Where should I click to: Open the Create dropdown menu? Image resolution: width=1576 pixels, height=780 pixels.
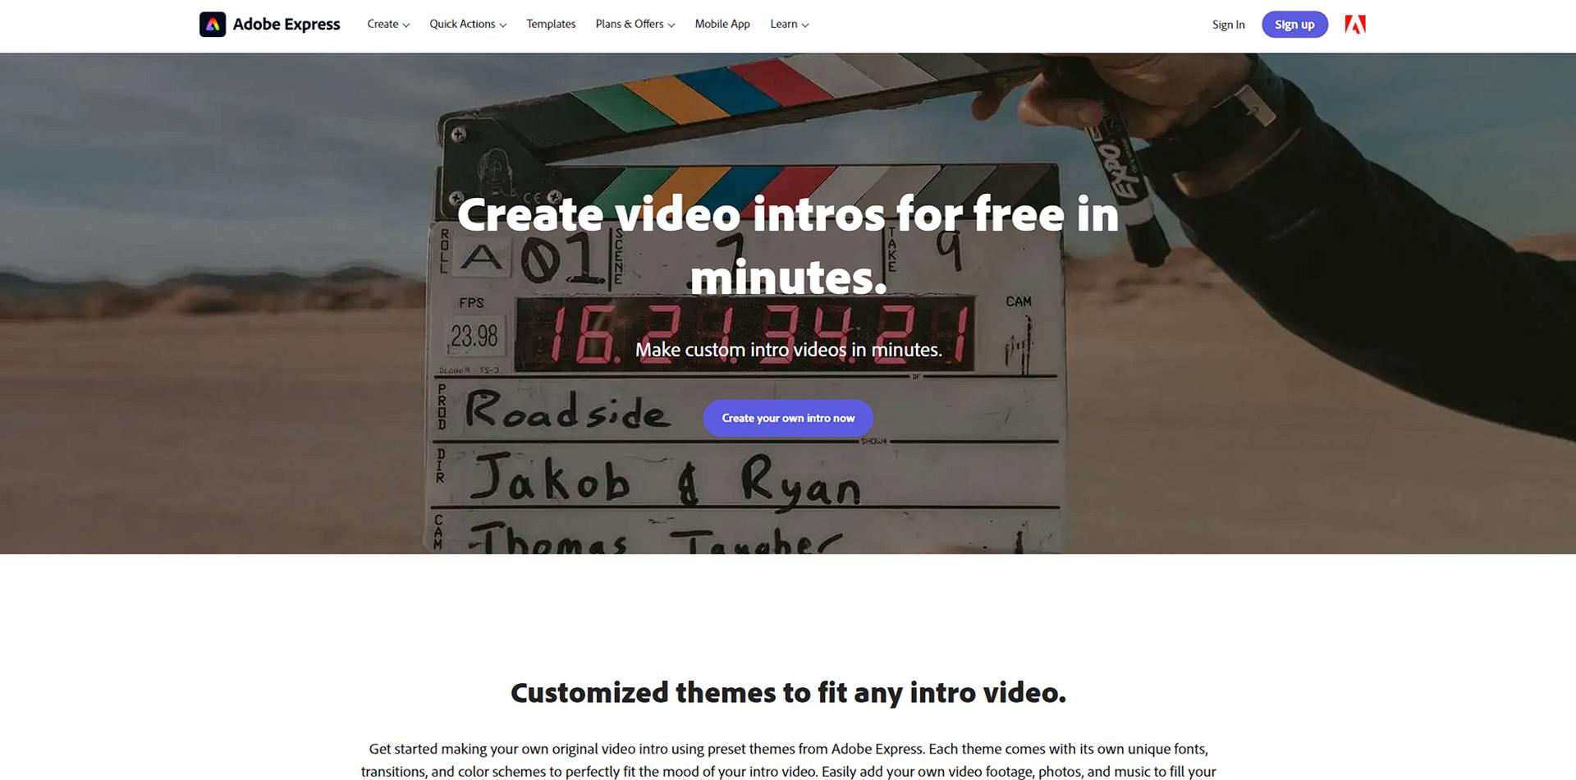[x=388, y=24]
